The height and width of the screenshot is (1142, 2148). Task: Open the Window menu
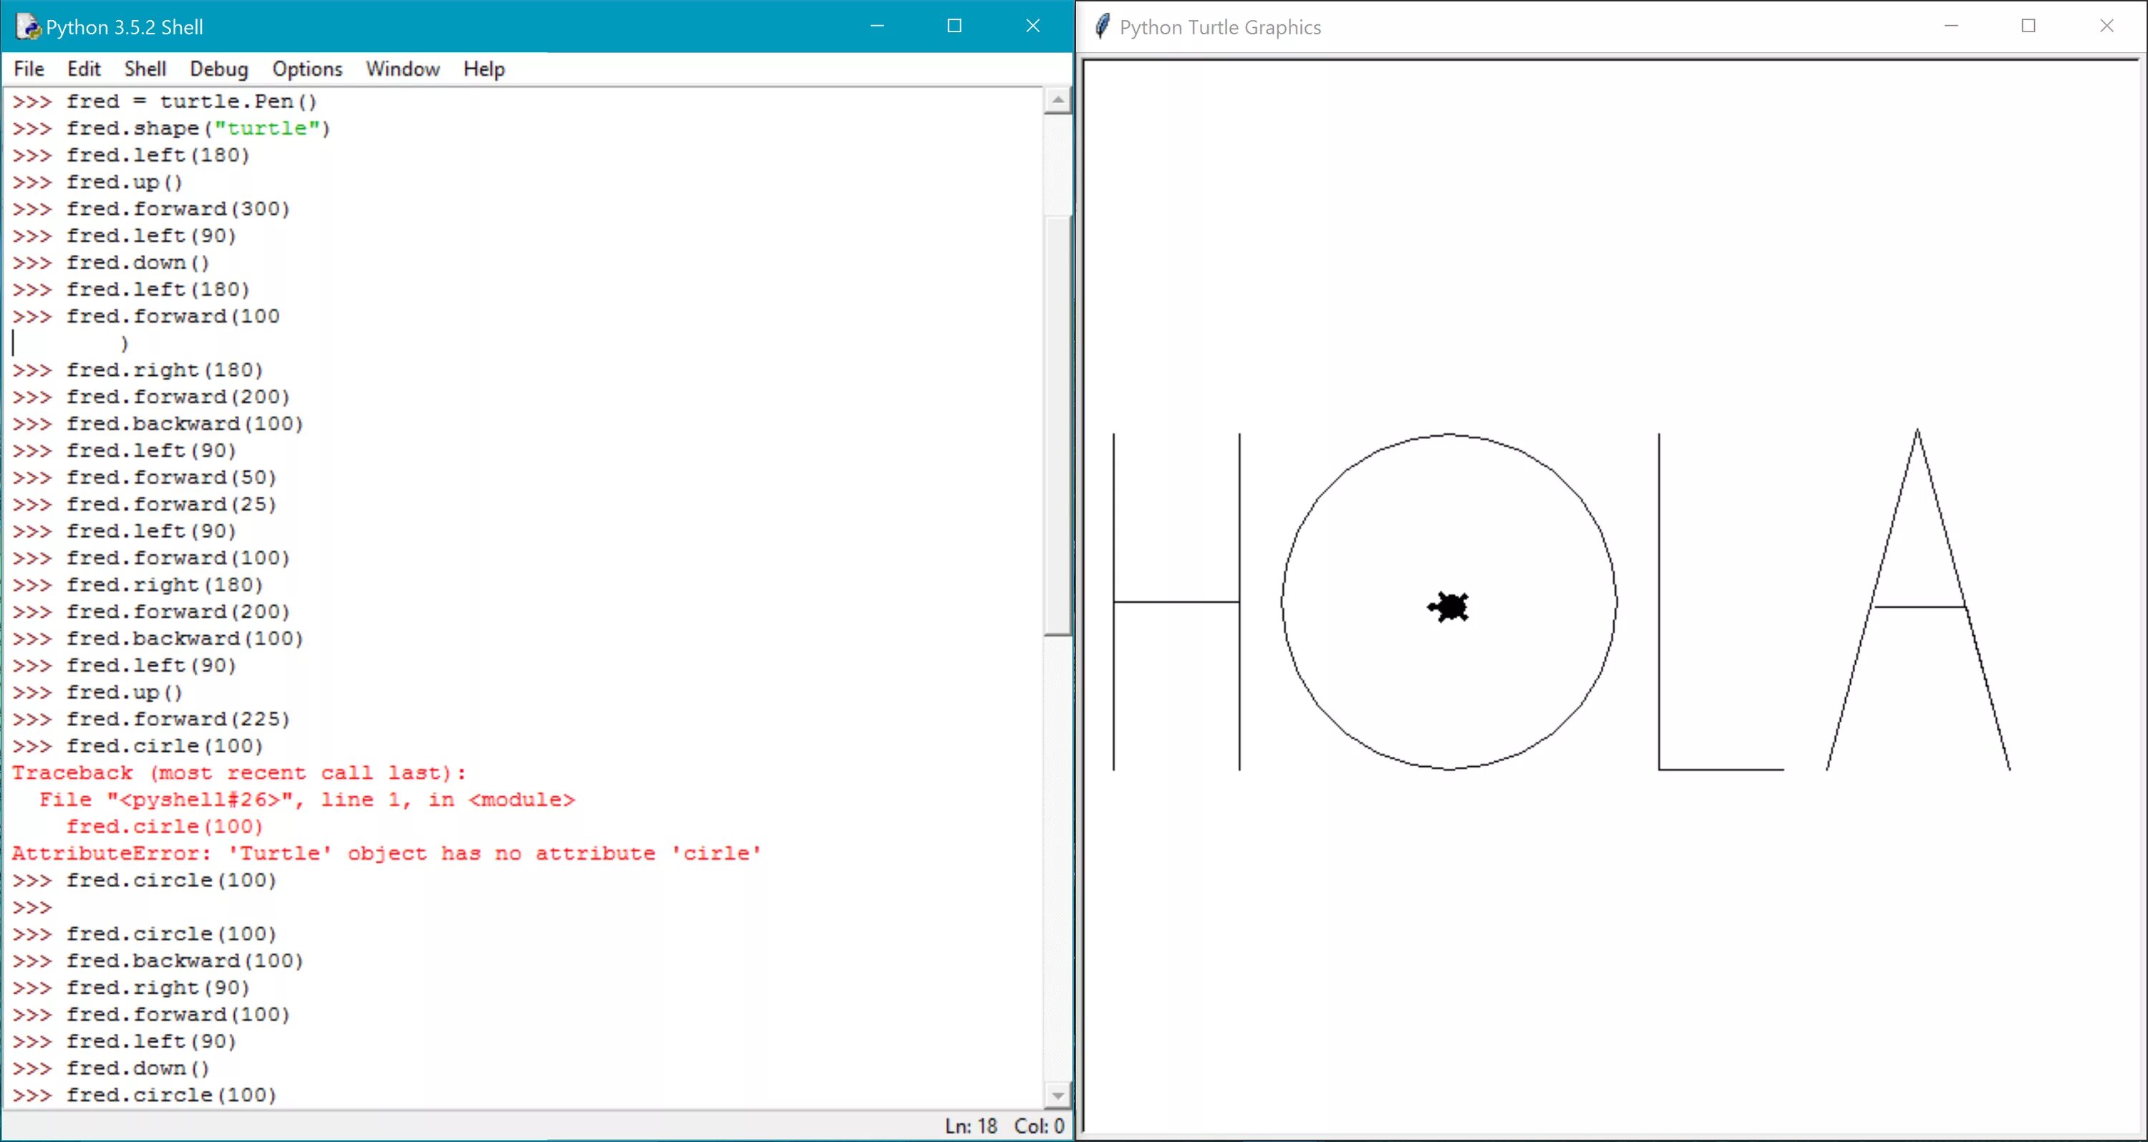coord(402,69)
